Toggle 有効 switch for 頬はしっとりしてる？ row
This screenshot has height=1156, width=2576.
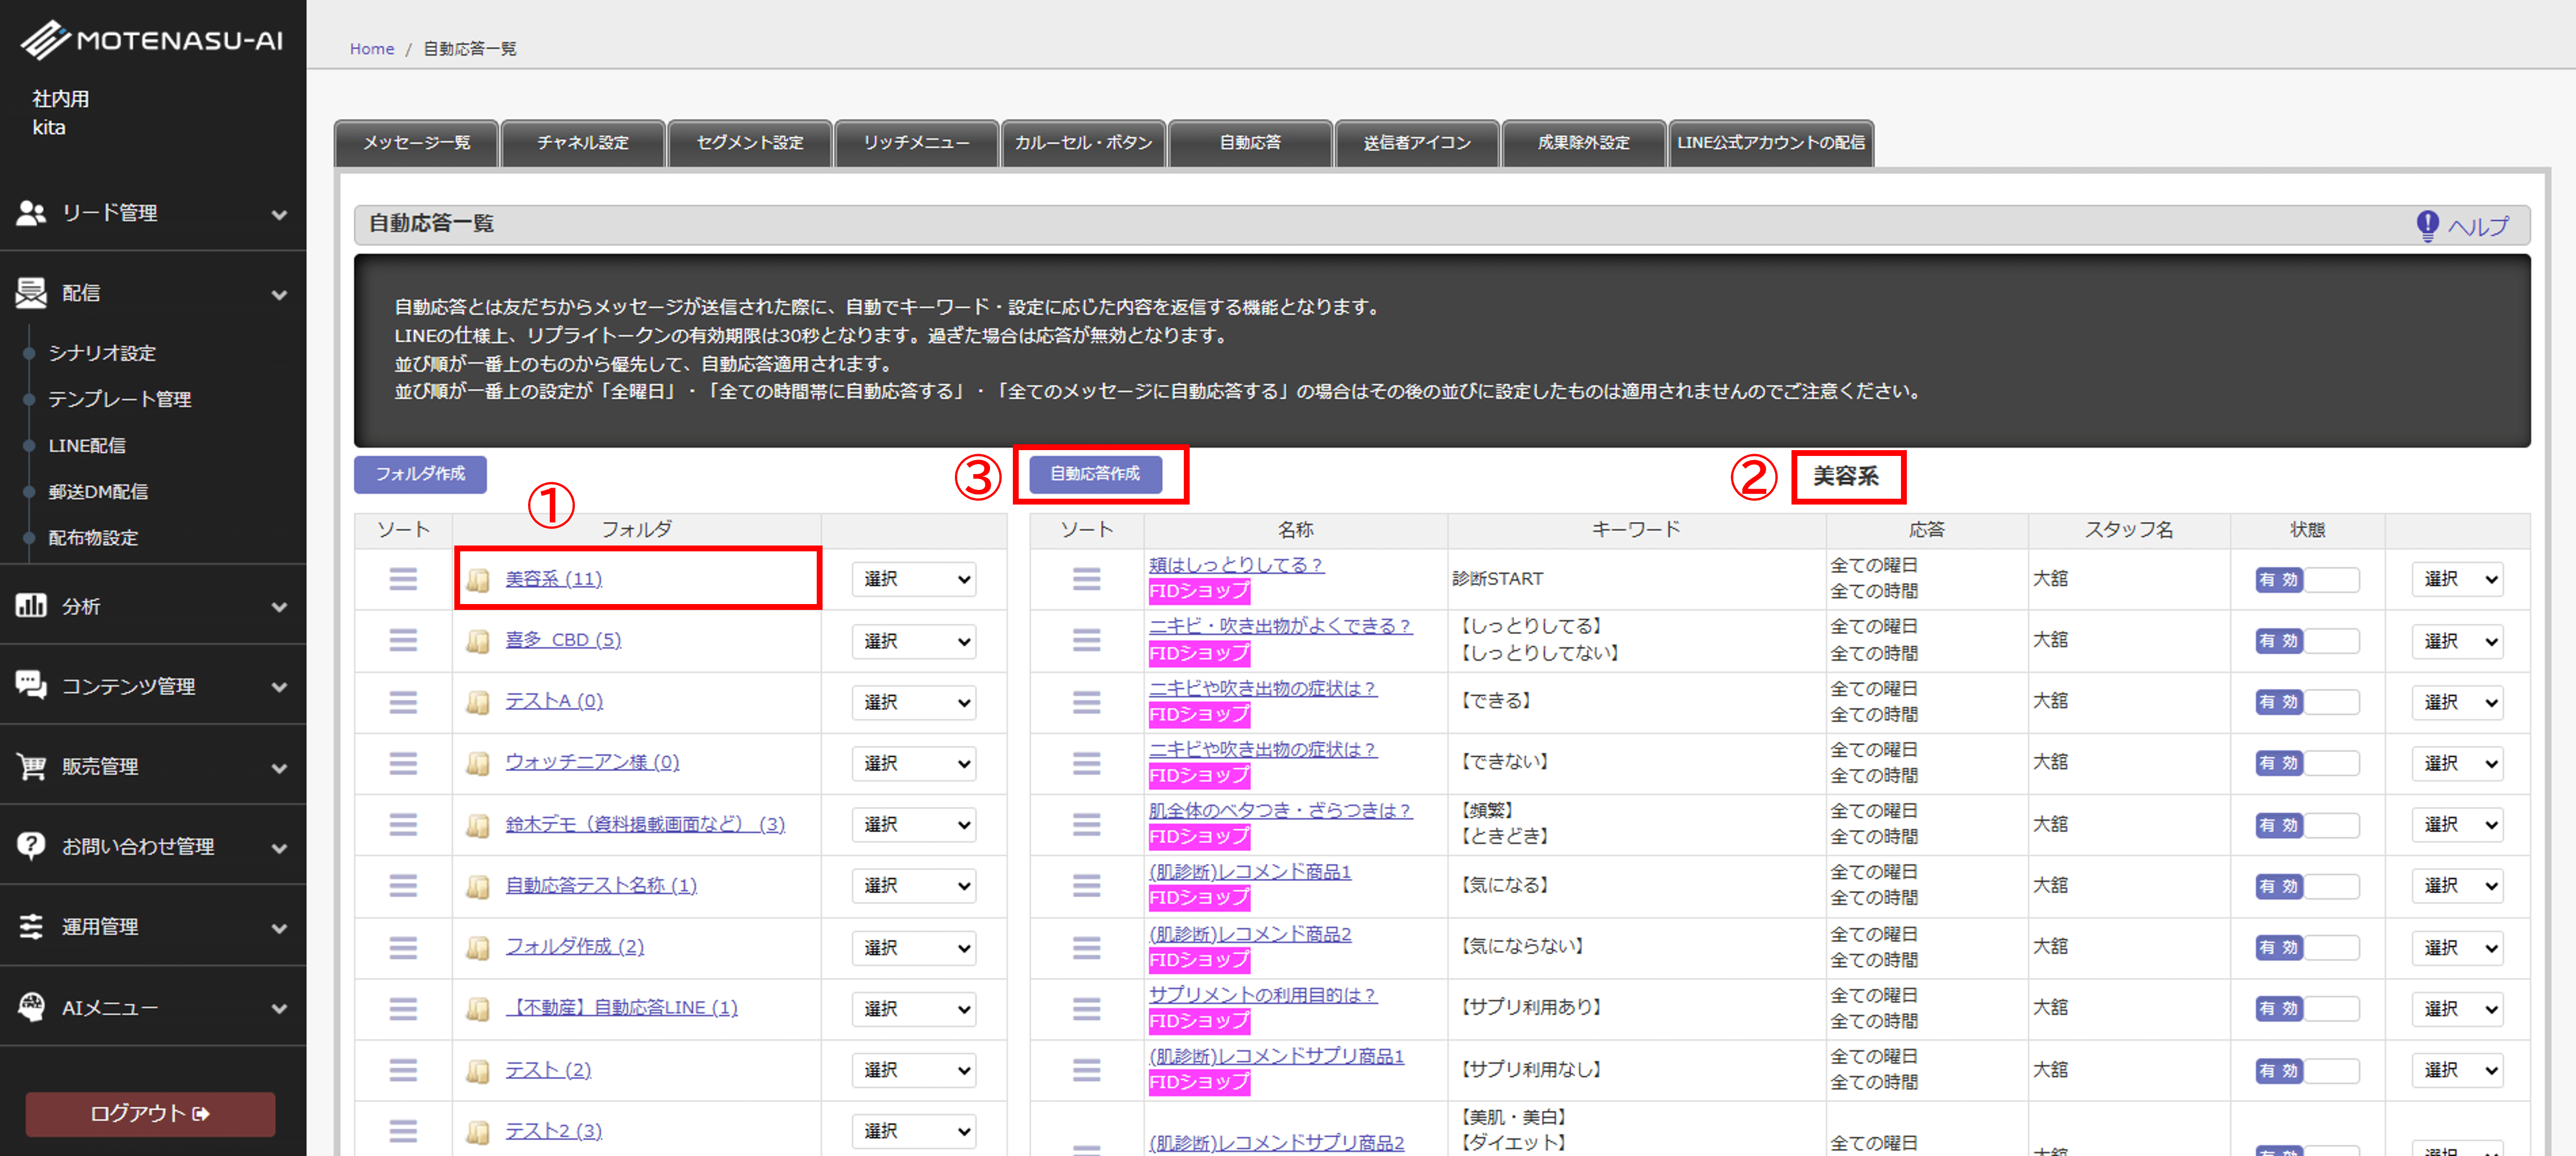[x=2306, y=579]
